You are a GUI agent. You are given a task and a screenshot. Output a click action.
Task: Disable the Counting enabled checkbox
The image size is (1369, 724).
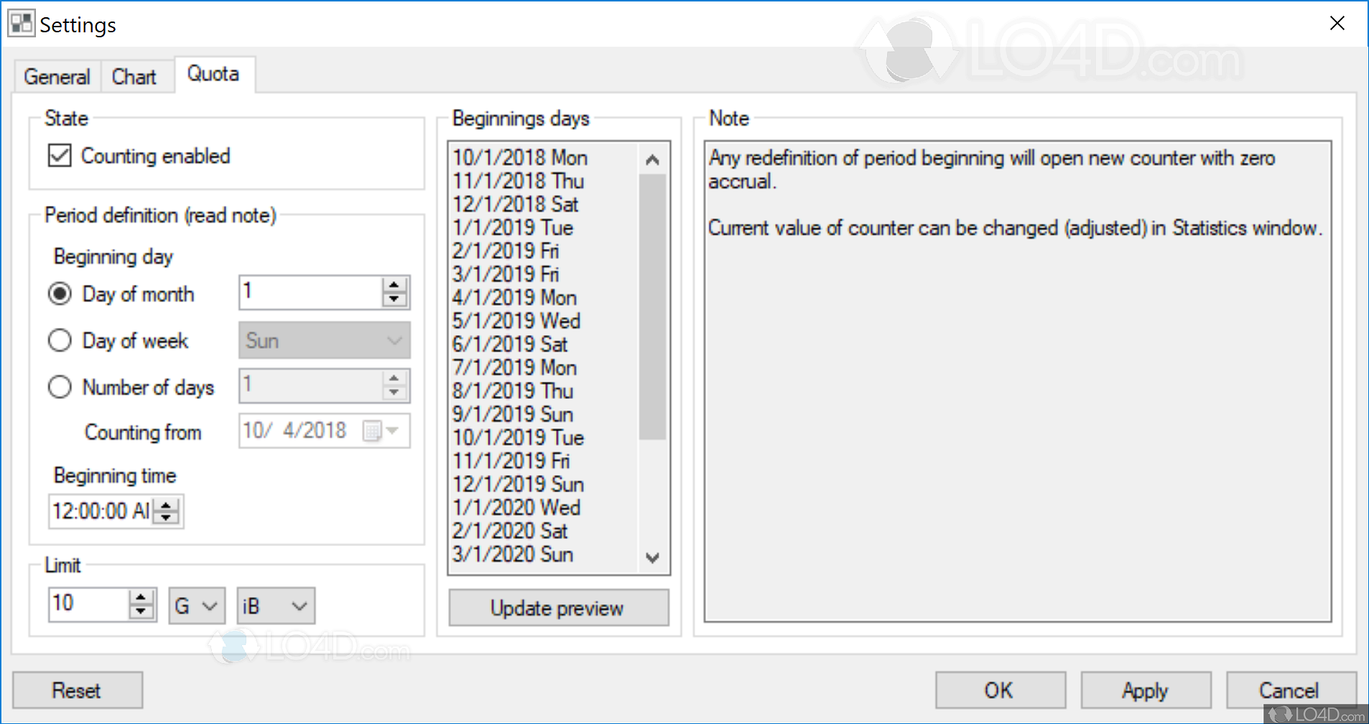click(x=60, y=156)
